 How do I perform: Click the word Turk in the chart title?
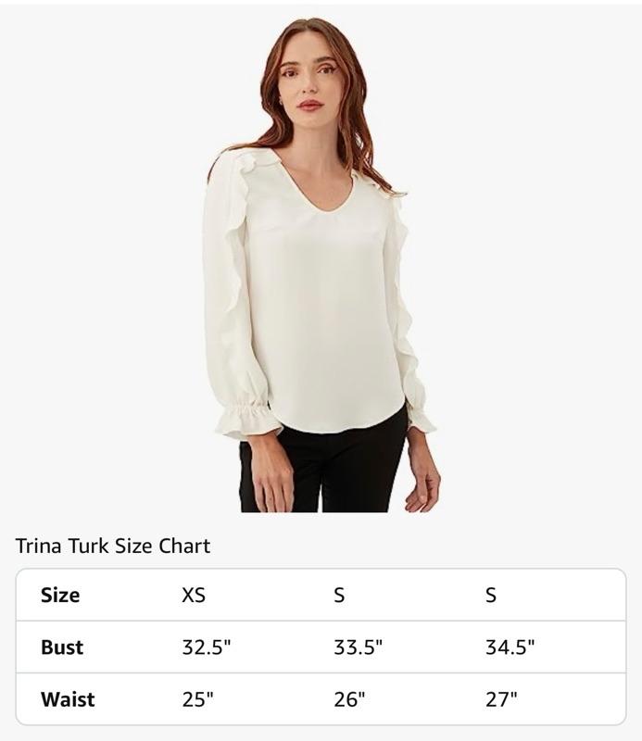(88, 546)
